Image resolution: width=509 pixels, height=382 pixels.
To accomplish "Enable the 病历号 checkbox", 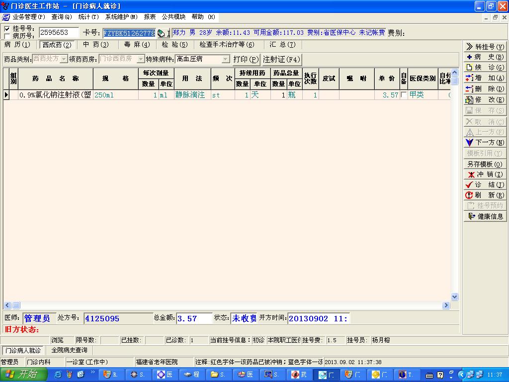I will pos(7,36).
